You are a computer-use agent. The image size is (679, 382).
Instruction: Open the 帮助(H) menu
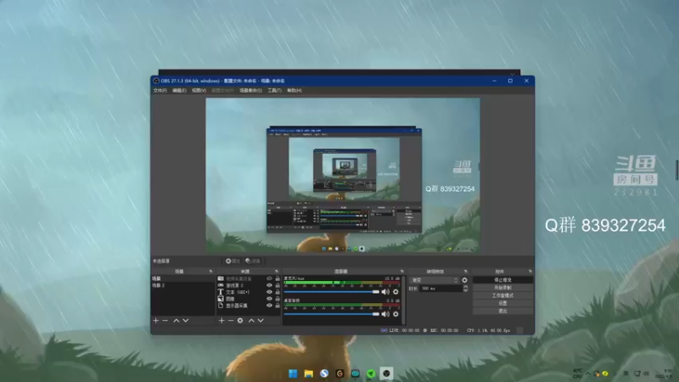click(x=294, y=91)
